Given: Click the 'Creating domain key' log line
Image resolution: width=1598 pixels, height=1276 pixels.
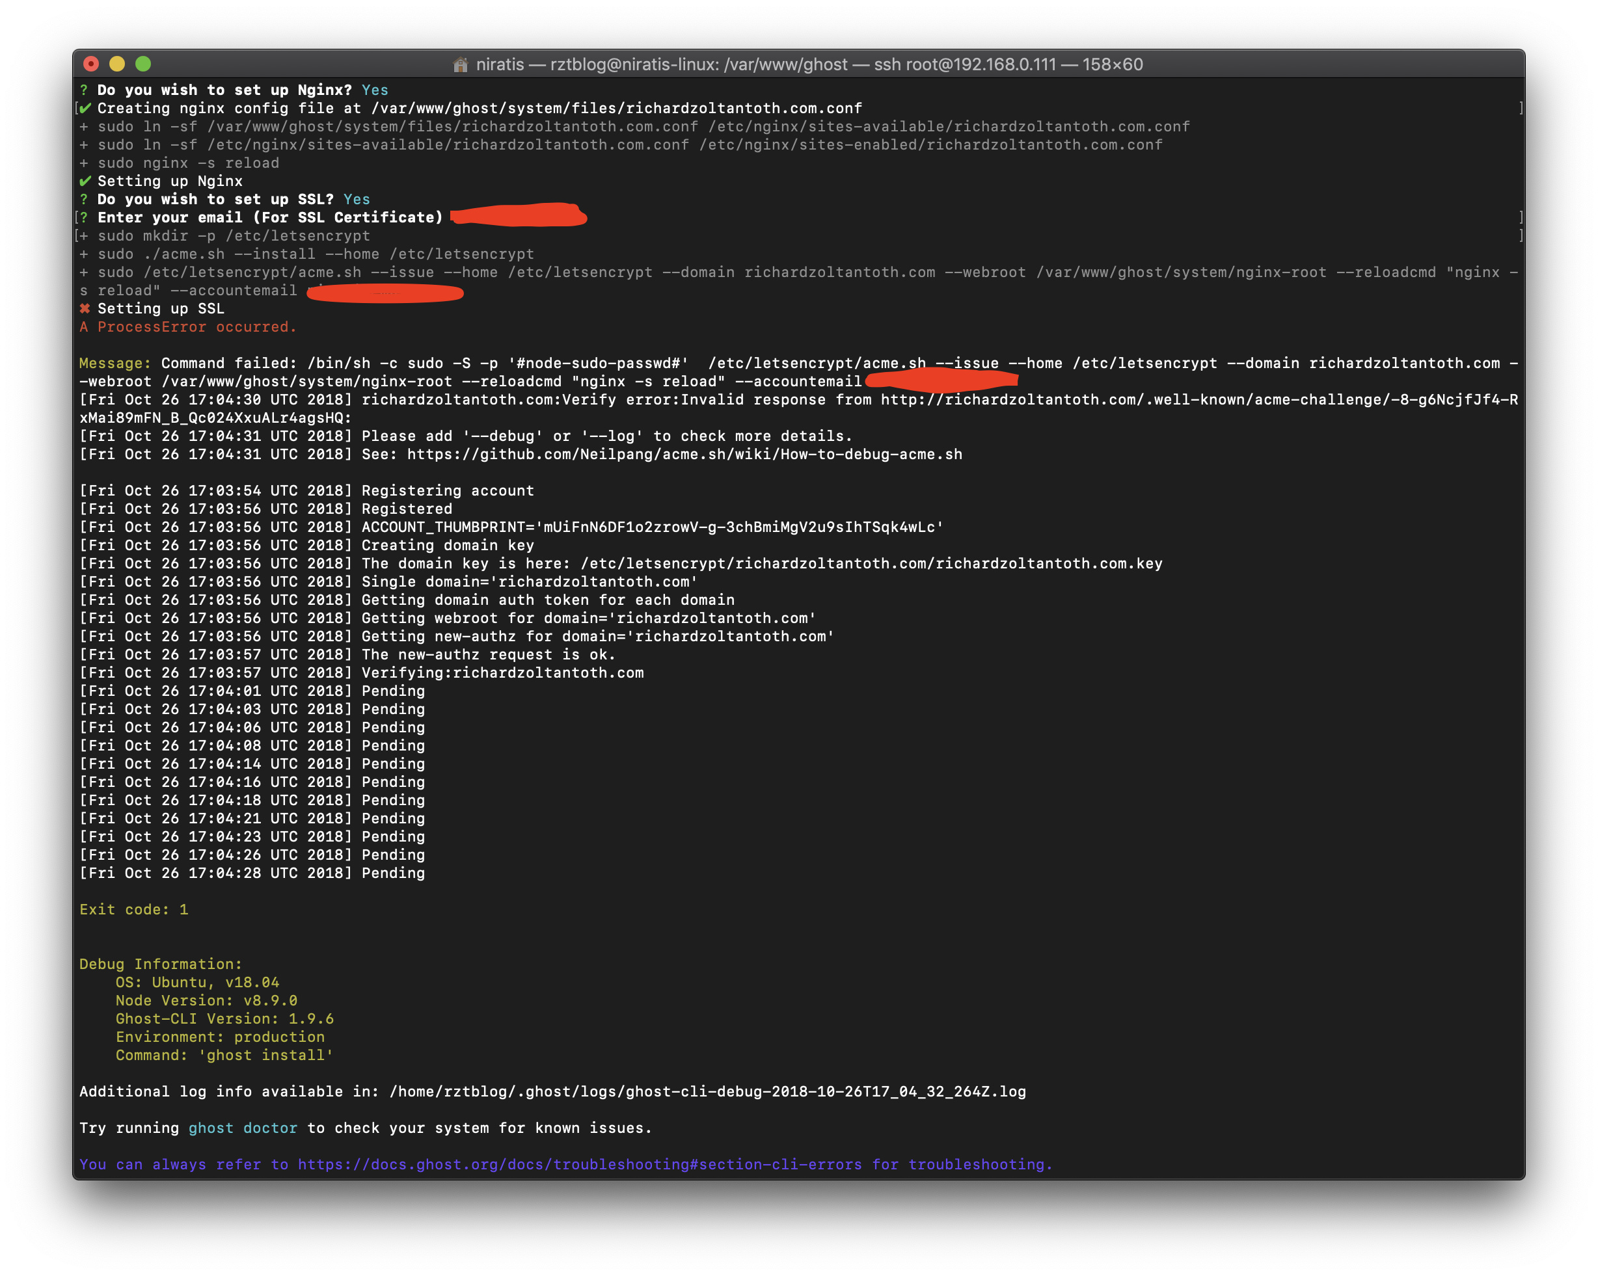Looking at the screenshot, I should (307, 546).
